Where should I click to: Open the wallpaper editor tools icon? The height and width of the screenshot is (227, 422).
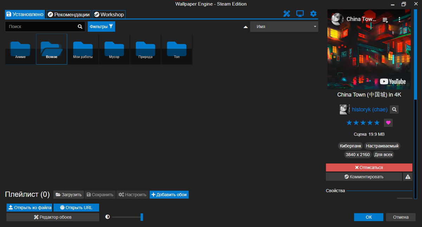(x=287, y=14)
